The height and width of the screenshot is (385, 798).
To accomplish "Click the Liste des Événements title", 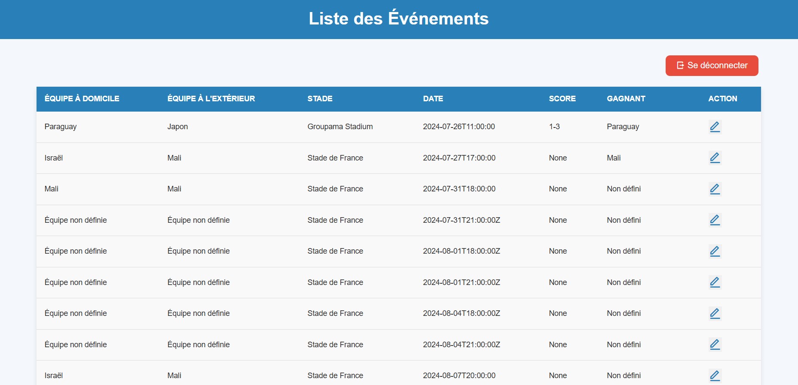I will click(399, 18).
